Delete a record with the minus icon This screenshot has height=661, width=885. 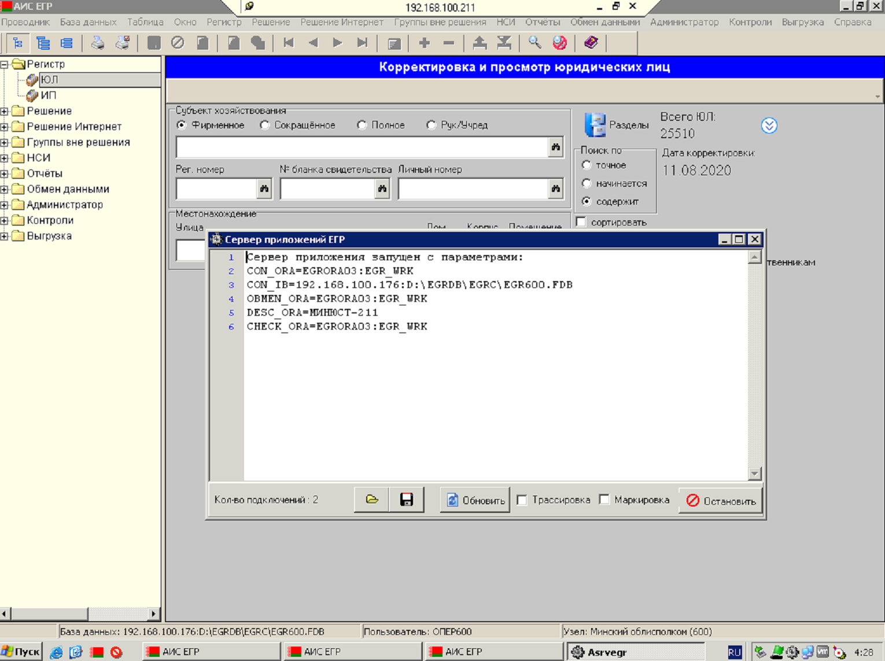coord(449,43)
